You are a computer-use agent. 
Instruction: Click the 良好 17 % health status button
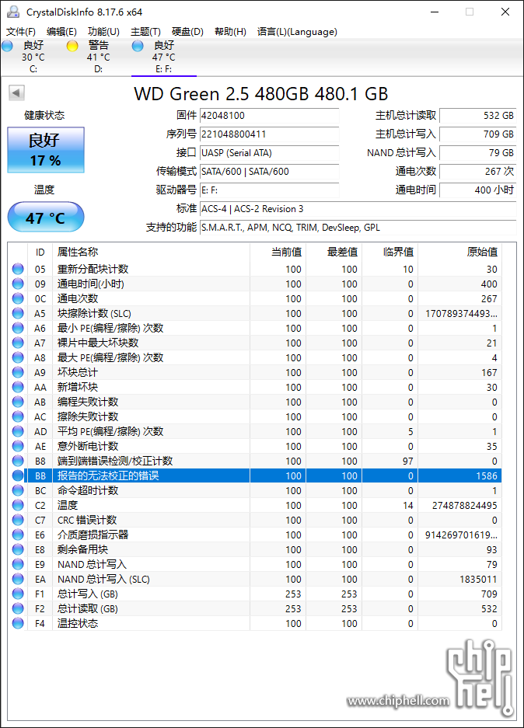click(x=46, y=150)
